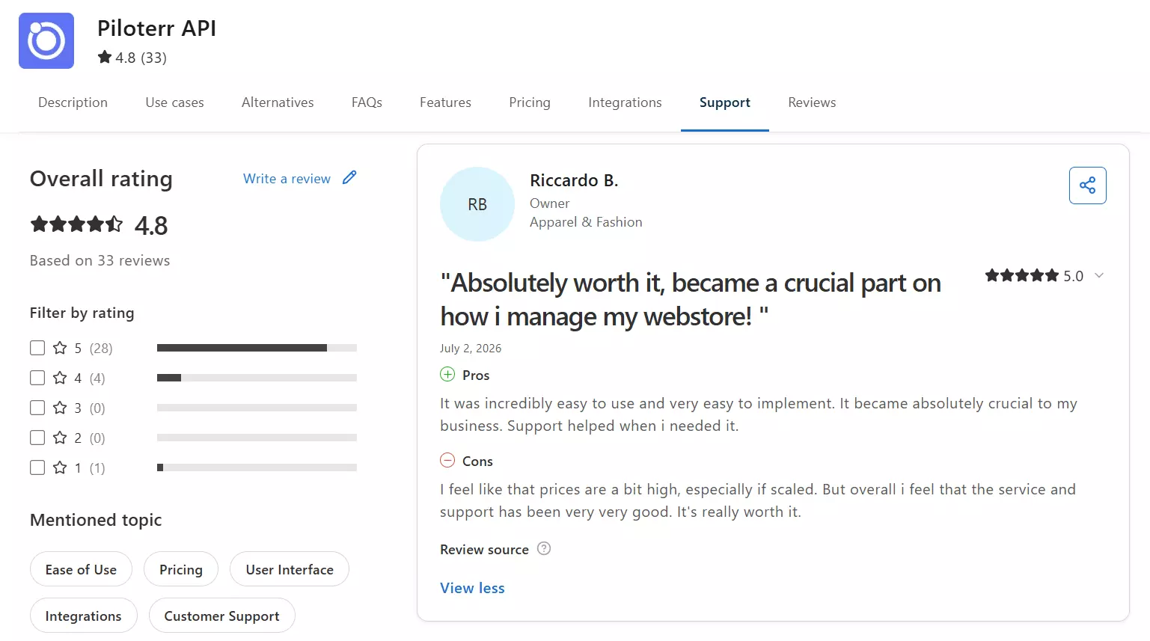Check the 3 star rating filter

[37, 408]
